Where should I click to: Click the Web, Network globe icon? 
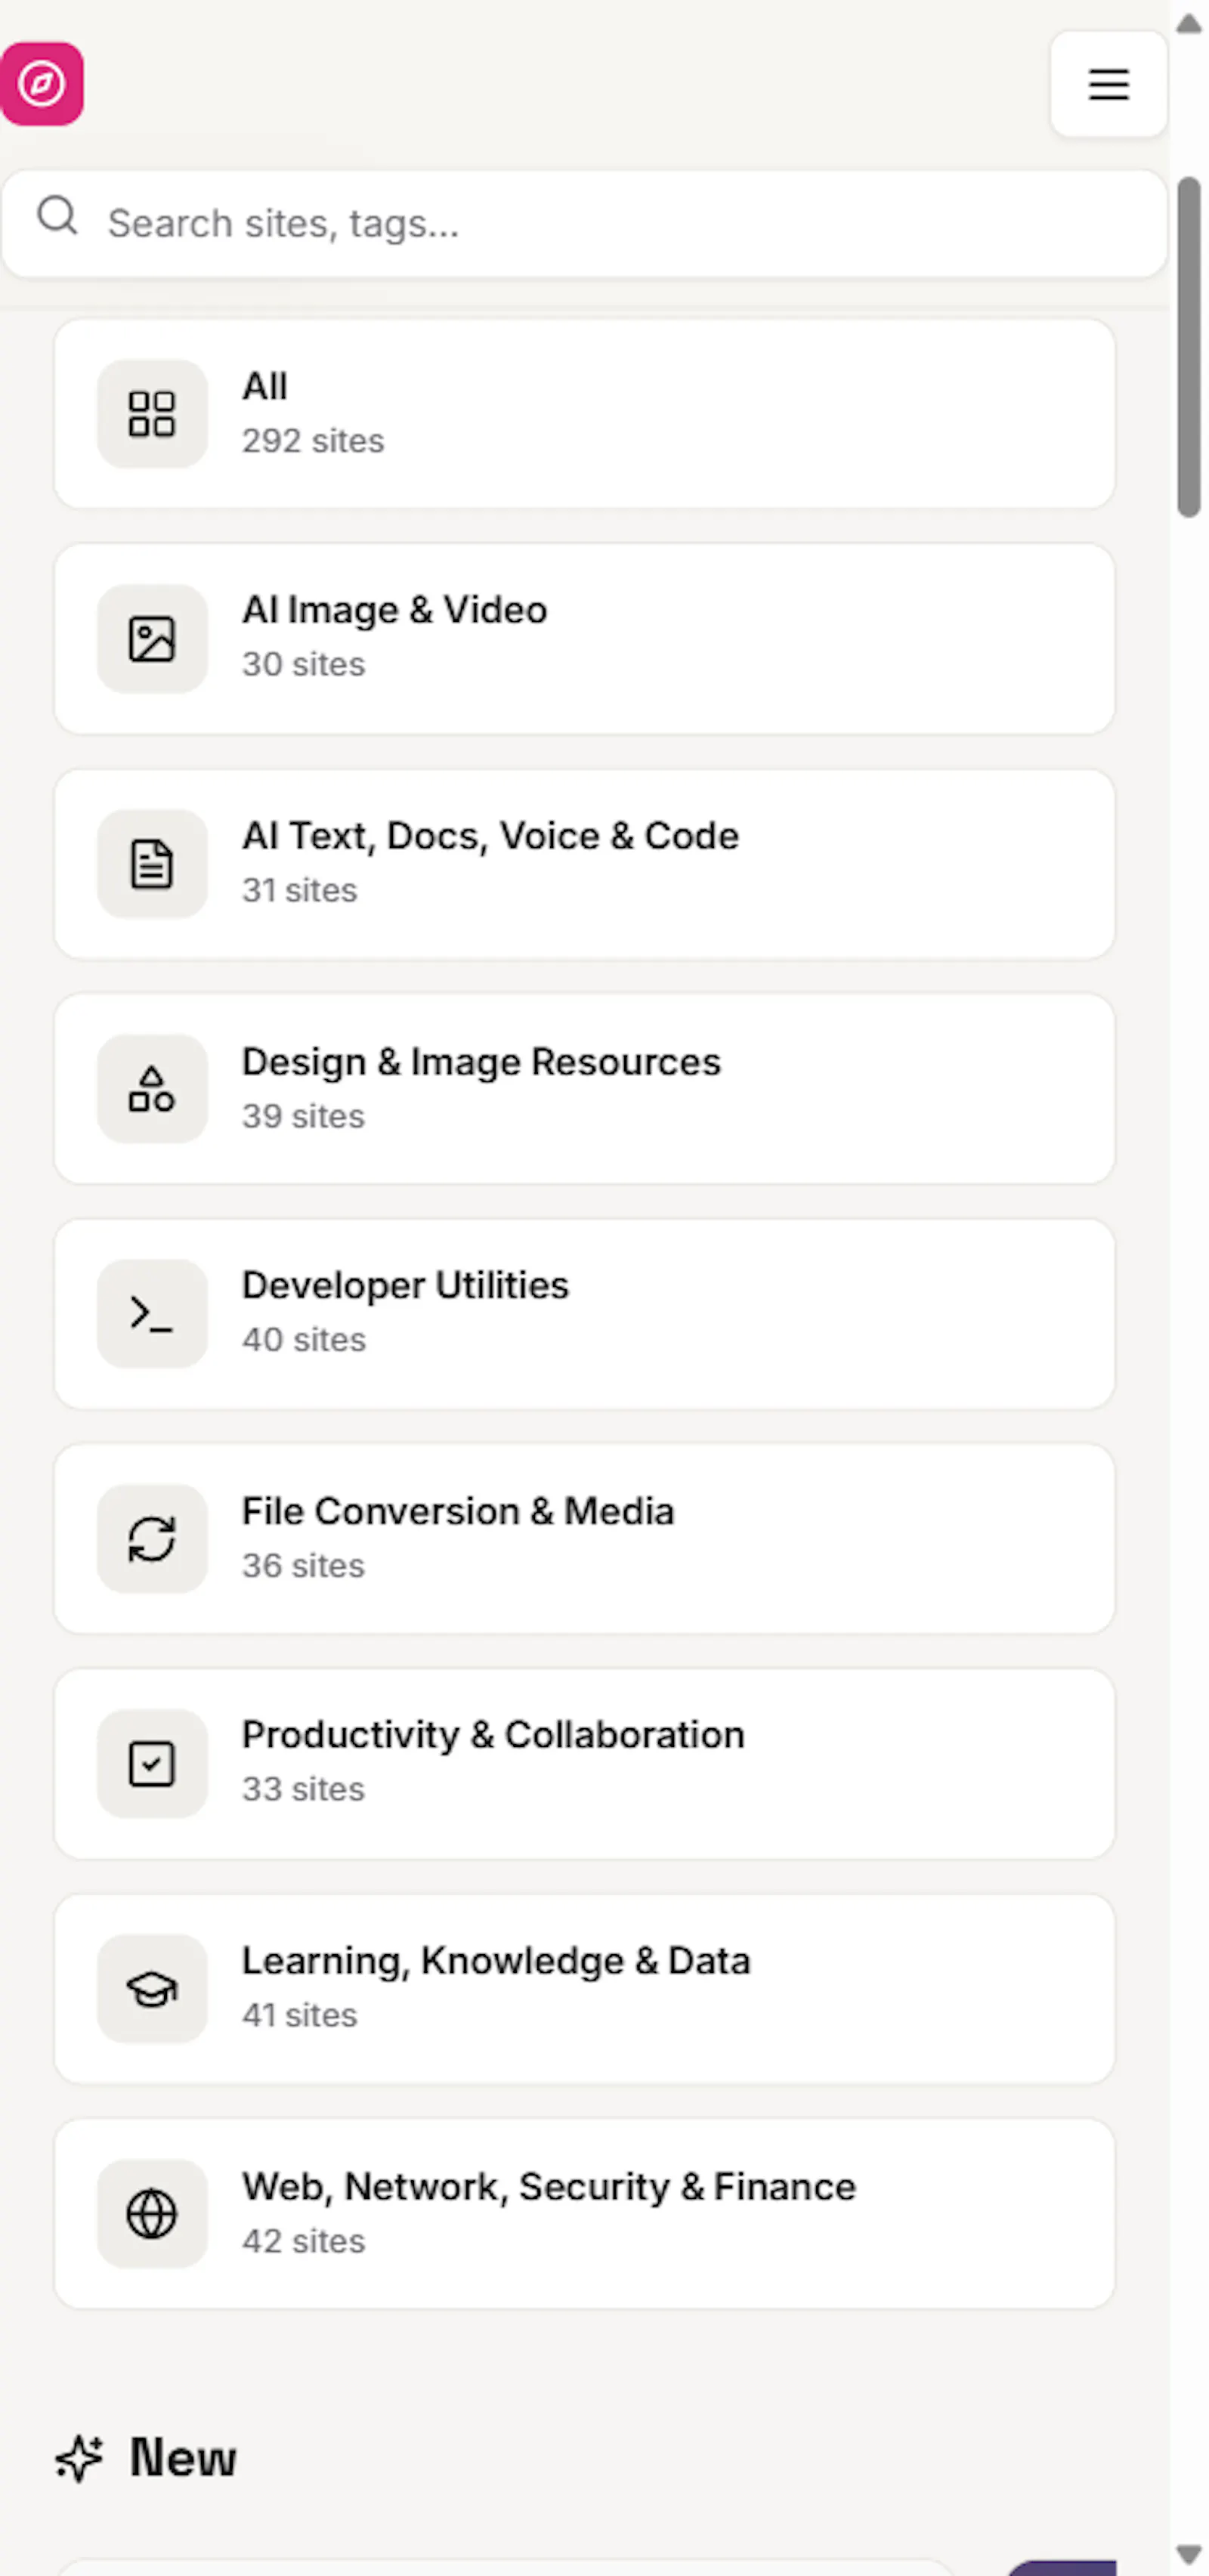click(x=152, y=2214)
